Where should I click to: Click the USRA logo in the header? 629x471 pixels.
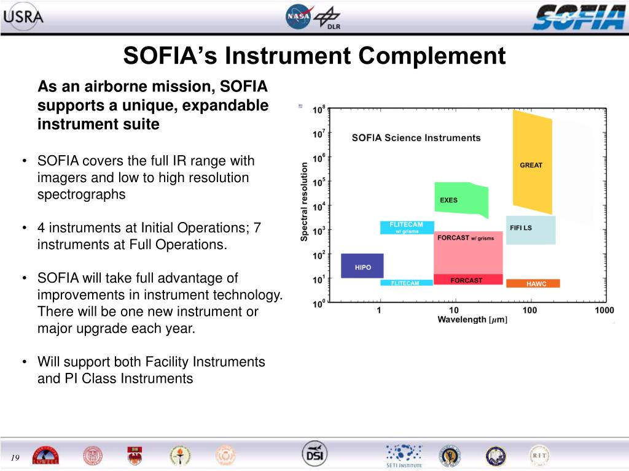pyautogui.click(x=23, y=17)
